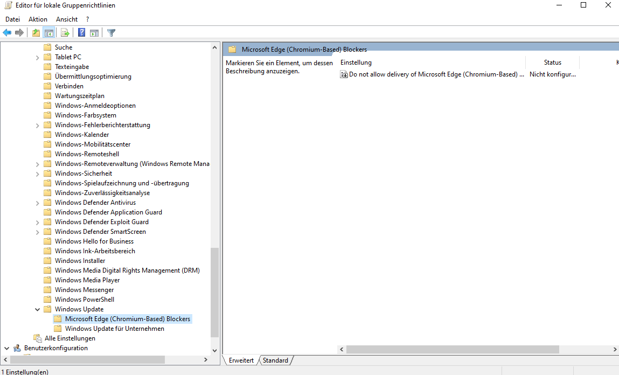Open the ? help menu
Screen dimensions: 619x375
88,19
